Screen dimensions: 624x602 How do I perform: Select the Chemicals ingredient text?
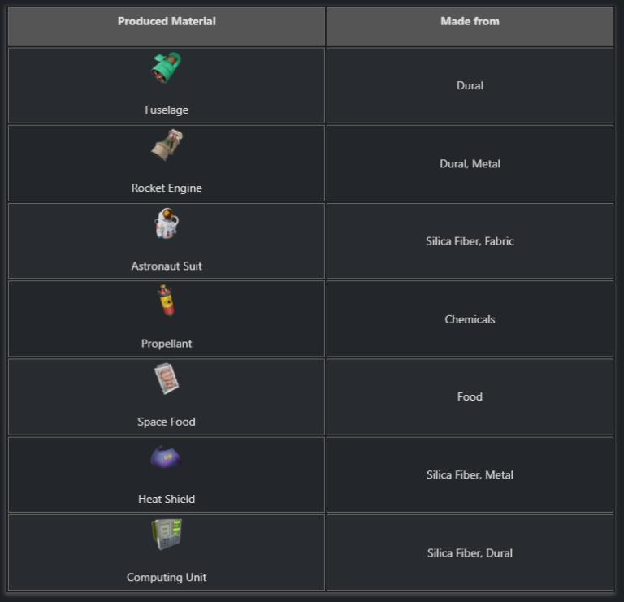pos(470,319)
